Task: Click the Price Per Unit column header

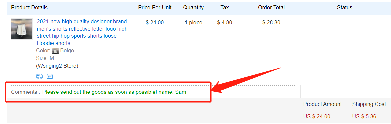Action: 155,7
